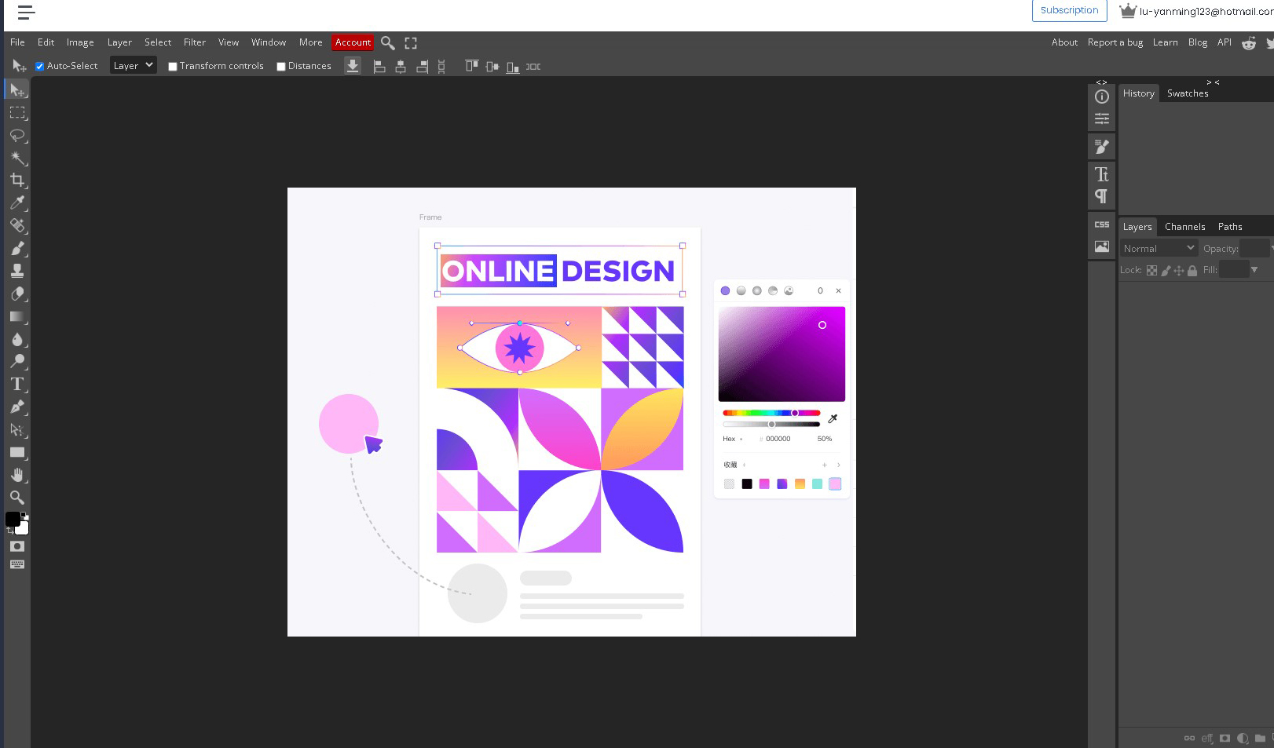Expand the side icon column arrows
The image size is (1274, 748).
pos(1101,82)
